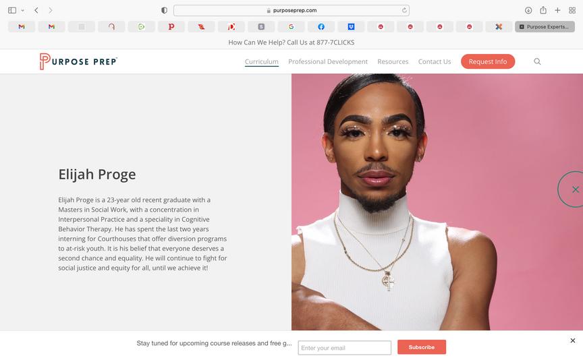This screenshot has width=583, height=364.
Task: Show Safari downloads
Action: click(x=528, y=10)
